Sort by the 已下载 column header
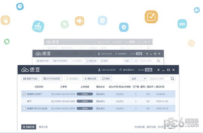The image size is (203, 133). point(136,87)
